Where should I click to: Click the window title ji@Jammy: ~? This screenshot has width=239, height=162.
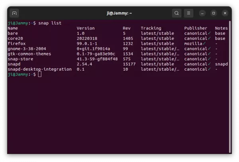tap(119, 13)
